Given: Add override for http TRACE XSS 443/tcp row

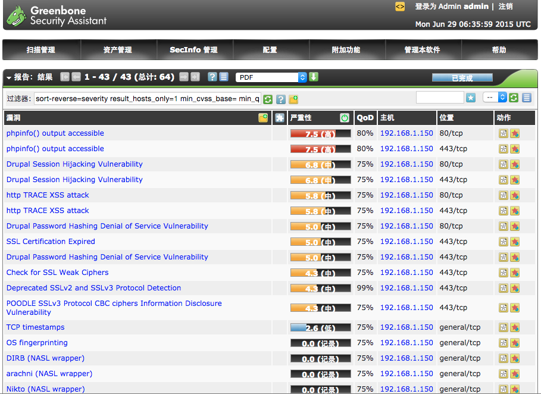Looking at the screenshot, I should point(515,211).
